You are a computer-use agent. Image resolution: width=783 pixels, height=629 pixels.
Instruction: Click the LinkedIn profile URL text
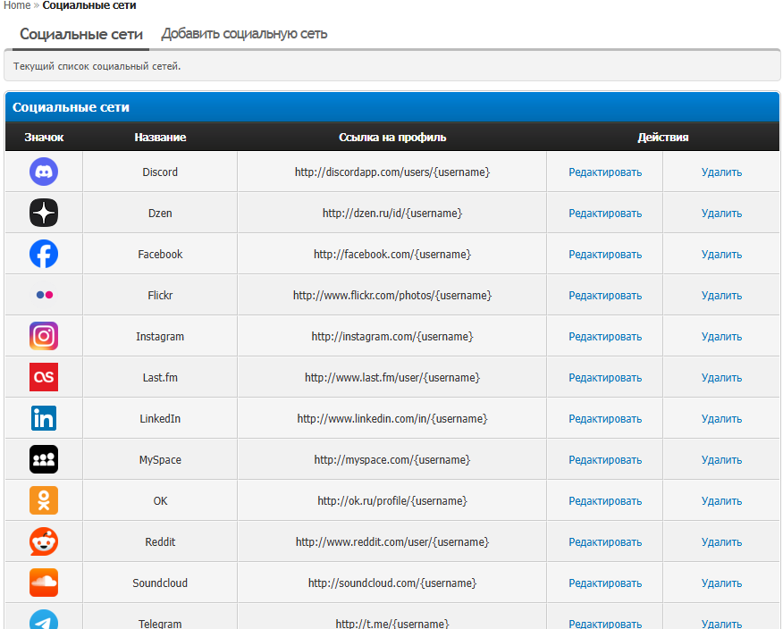point(391,419)
